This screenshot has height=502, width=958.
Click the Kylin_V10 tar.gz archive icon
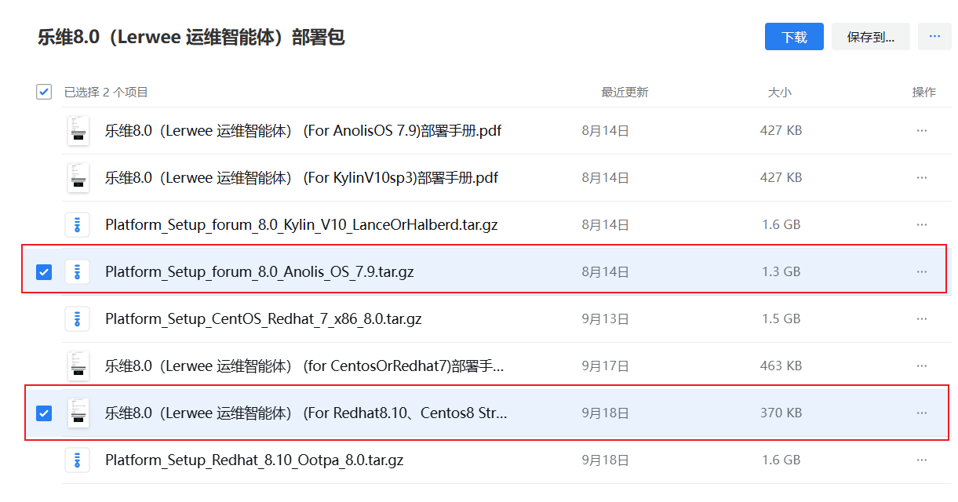point(77,225)
